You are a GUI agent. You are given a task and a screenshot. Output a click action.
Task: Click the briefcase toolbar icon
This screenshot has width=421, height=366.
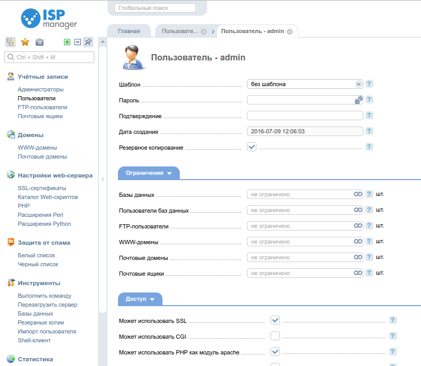(39, 42)
